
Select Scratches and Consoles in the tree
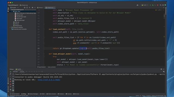tap(19, 29)
